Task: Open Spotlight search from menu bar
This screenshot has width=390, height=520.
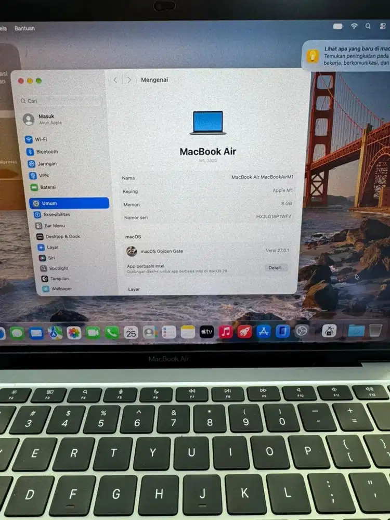Action: click(x=368, y=26)
